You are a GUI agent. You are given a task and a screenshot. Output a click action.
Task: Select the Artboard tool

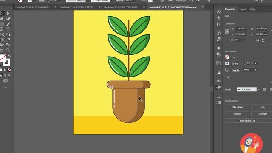pos(2,50)
